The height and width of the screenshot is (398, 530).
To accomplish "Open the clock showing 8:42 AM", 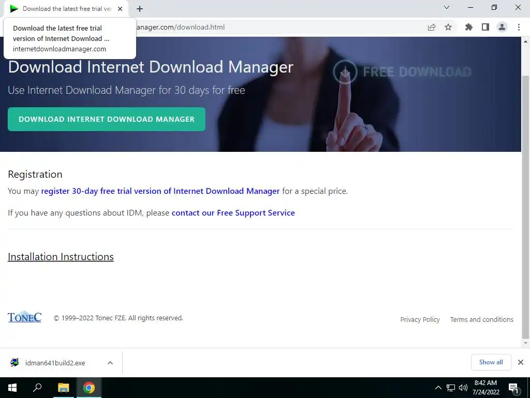I will (x=485, y=388).
